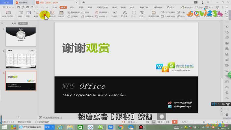Click the Find (查找) search icon
This screenshot has height=130, width=231.
click(171, 7)
